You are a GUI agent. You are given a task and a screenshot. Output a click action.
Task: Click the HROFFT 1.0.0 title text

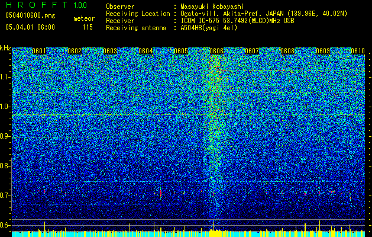tap(46, 5)
